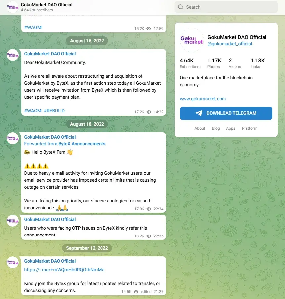Click the paper plane icon on Download button

tap(199, 113)
